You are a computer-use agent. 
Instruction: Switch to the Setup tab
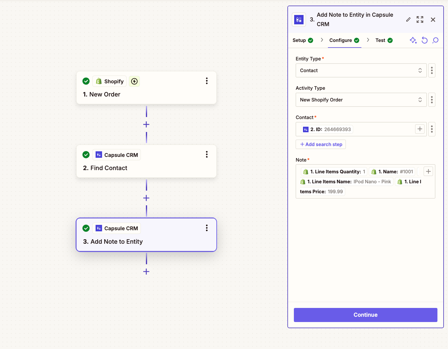303,40
